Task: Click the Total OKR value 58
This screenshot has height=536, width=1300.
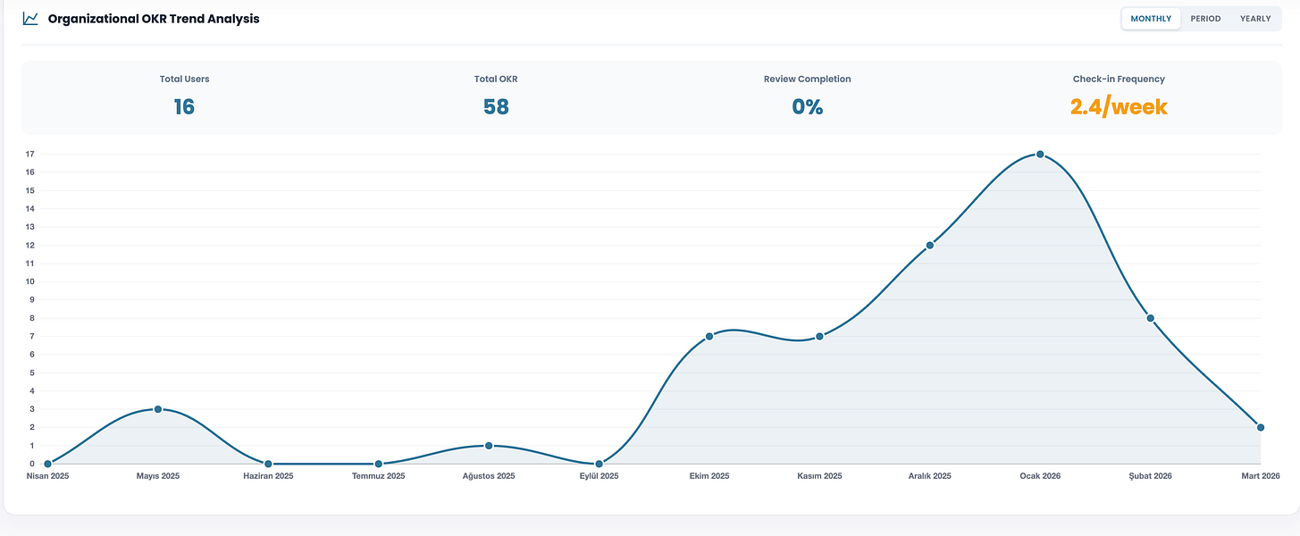Action: click(x=496, y=107)
